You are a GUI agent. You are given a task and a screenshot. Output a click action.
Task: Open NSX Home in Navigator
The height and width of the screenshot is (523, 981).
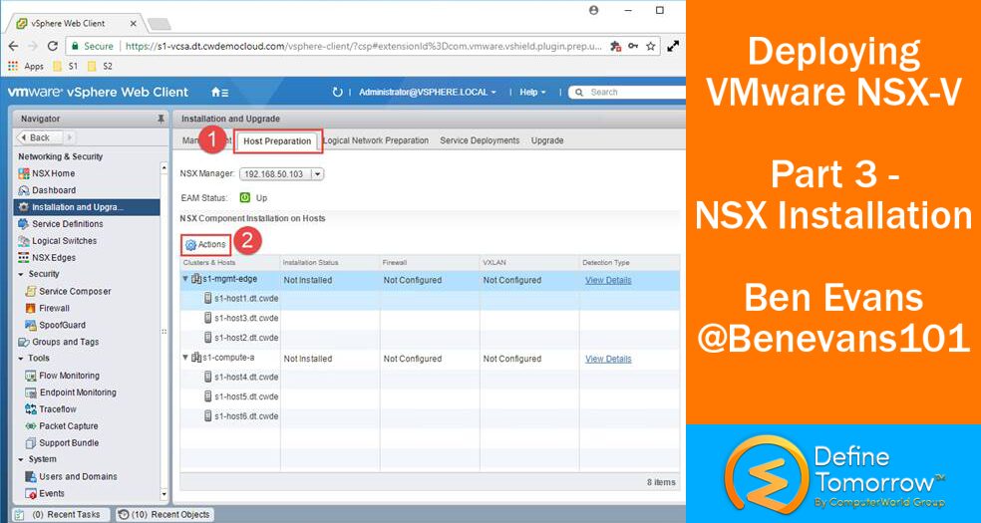pyautogui.click(x=47, y=173)
